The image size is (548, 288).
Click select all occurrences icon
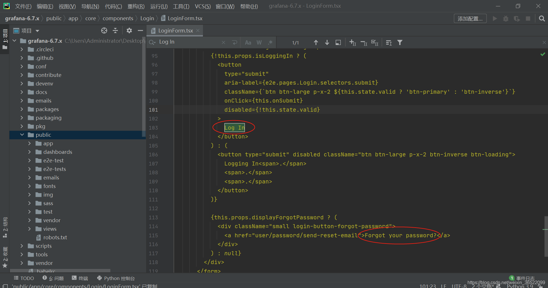click(375, 42)
